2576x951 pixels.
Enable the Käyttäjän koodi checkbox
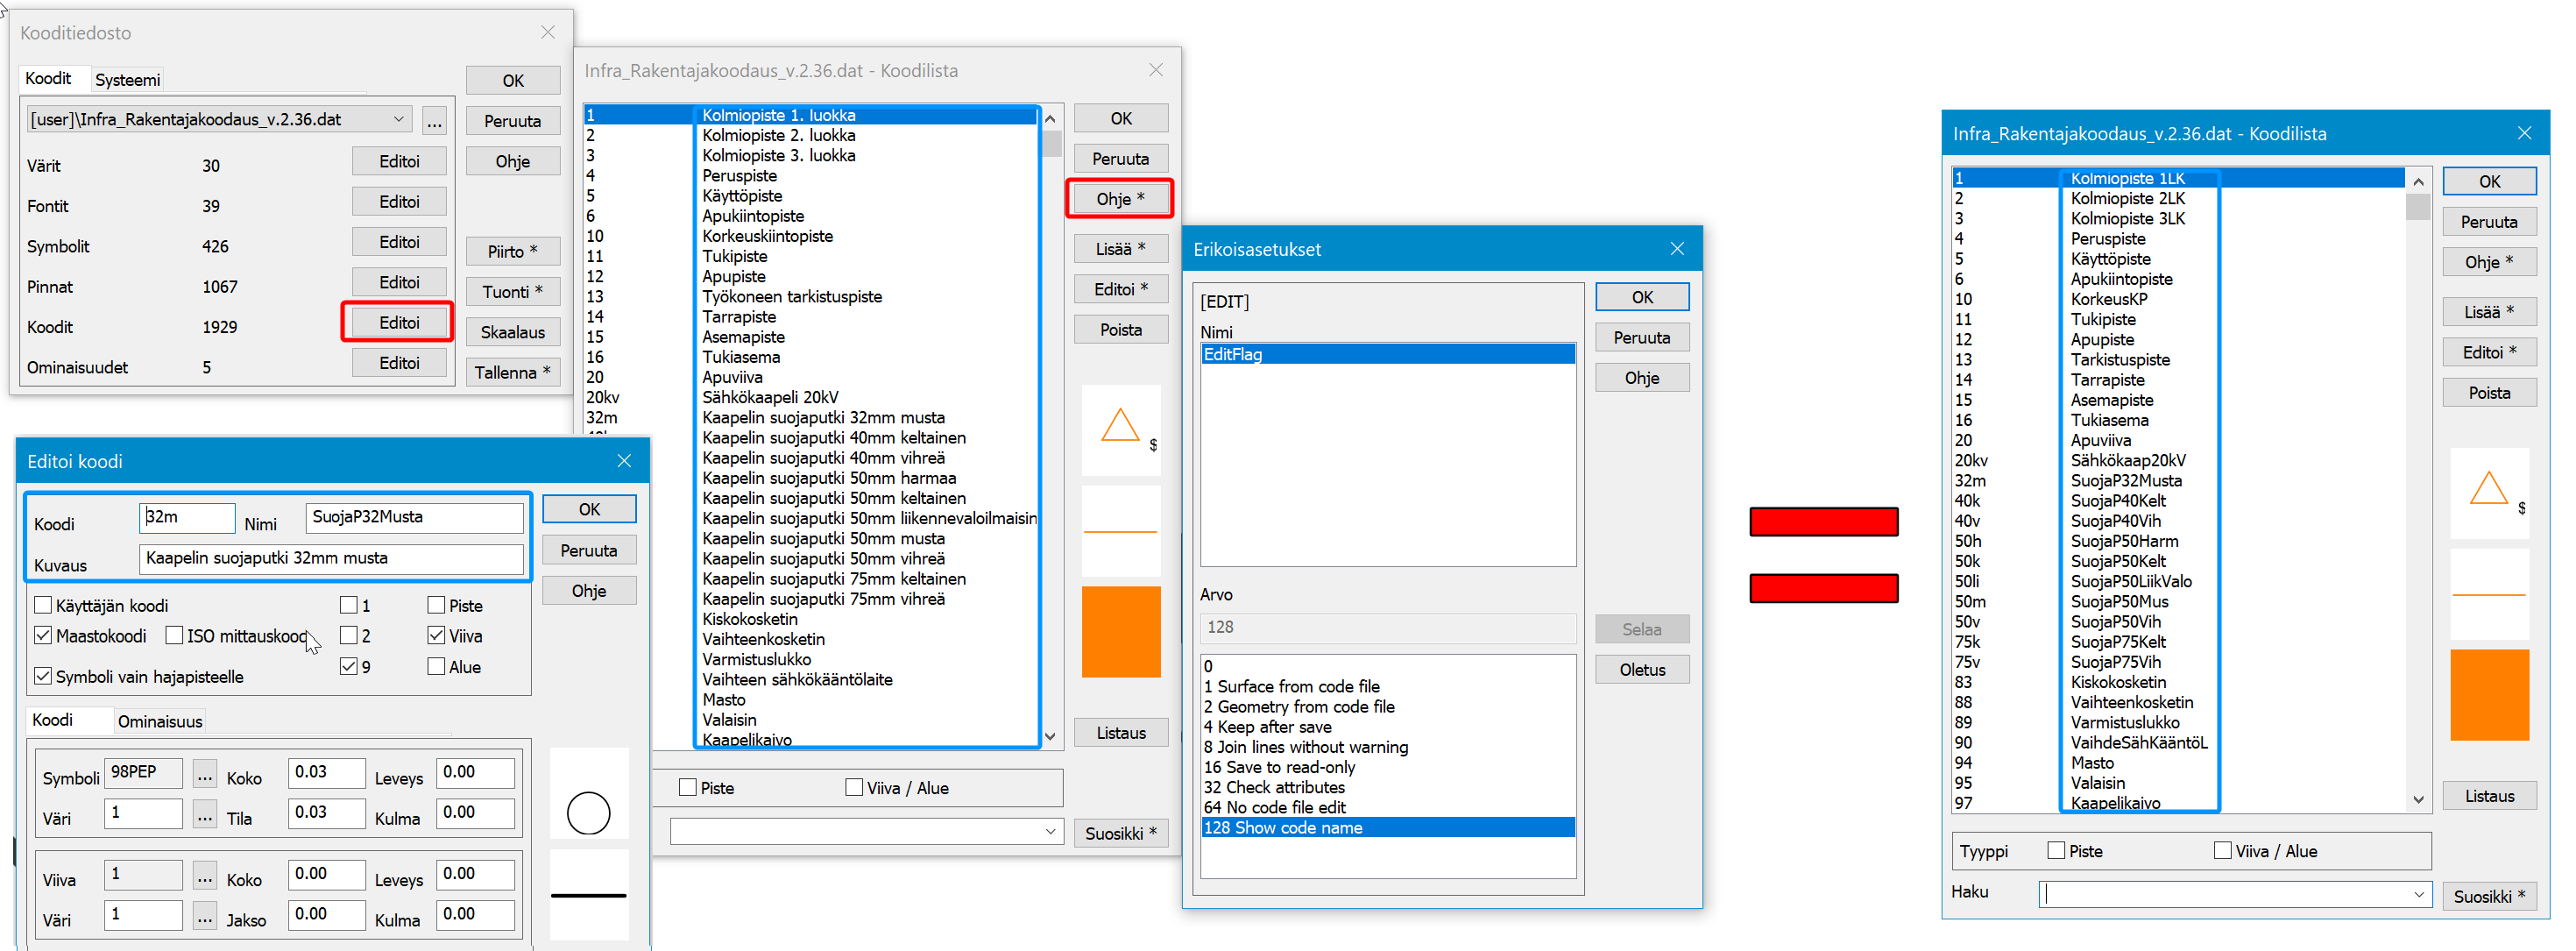pyautogui.click(x=44, y=605)
